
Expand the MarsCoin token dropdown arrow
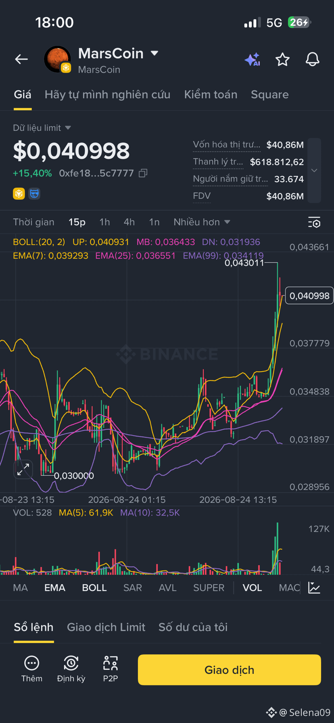coord(154,53)
